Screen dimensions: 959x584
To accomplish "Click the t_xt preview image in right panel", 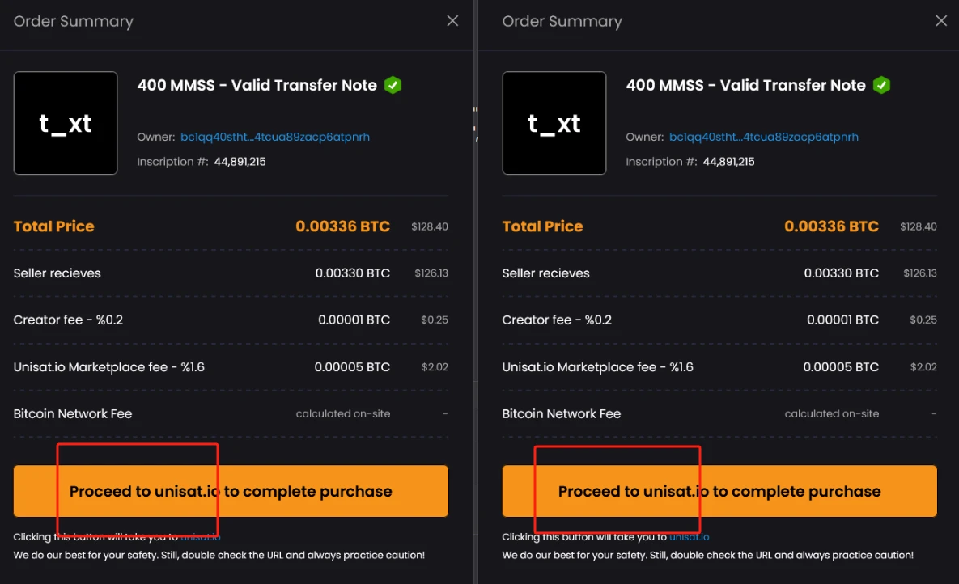I will (554, 123).
